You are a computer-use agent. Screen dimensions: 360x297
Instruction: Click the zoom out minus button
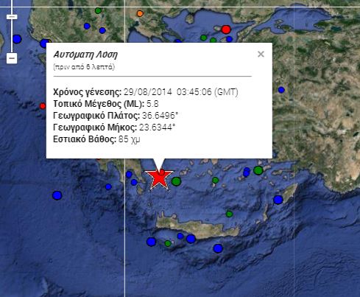12,58
